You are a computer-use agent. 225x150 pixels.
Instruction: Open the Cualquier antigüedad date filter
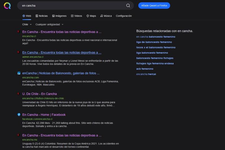(49, 24)
